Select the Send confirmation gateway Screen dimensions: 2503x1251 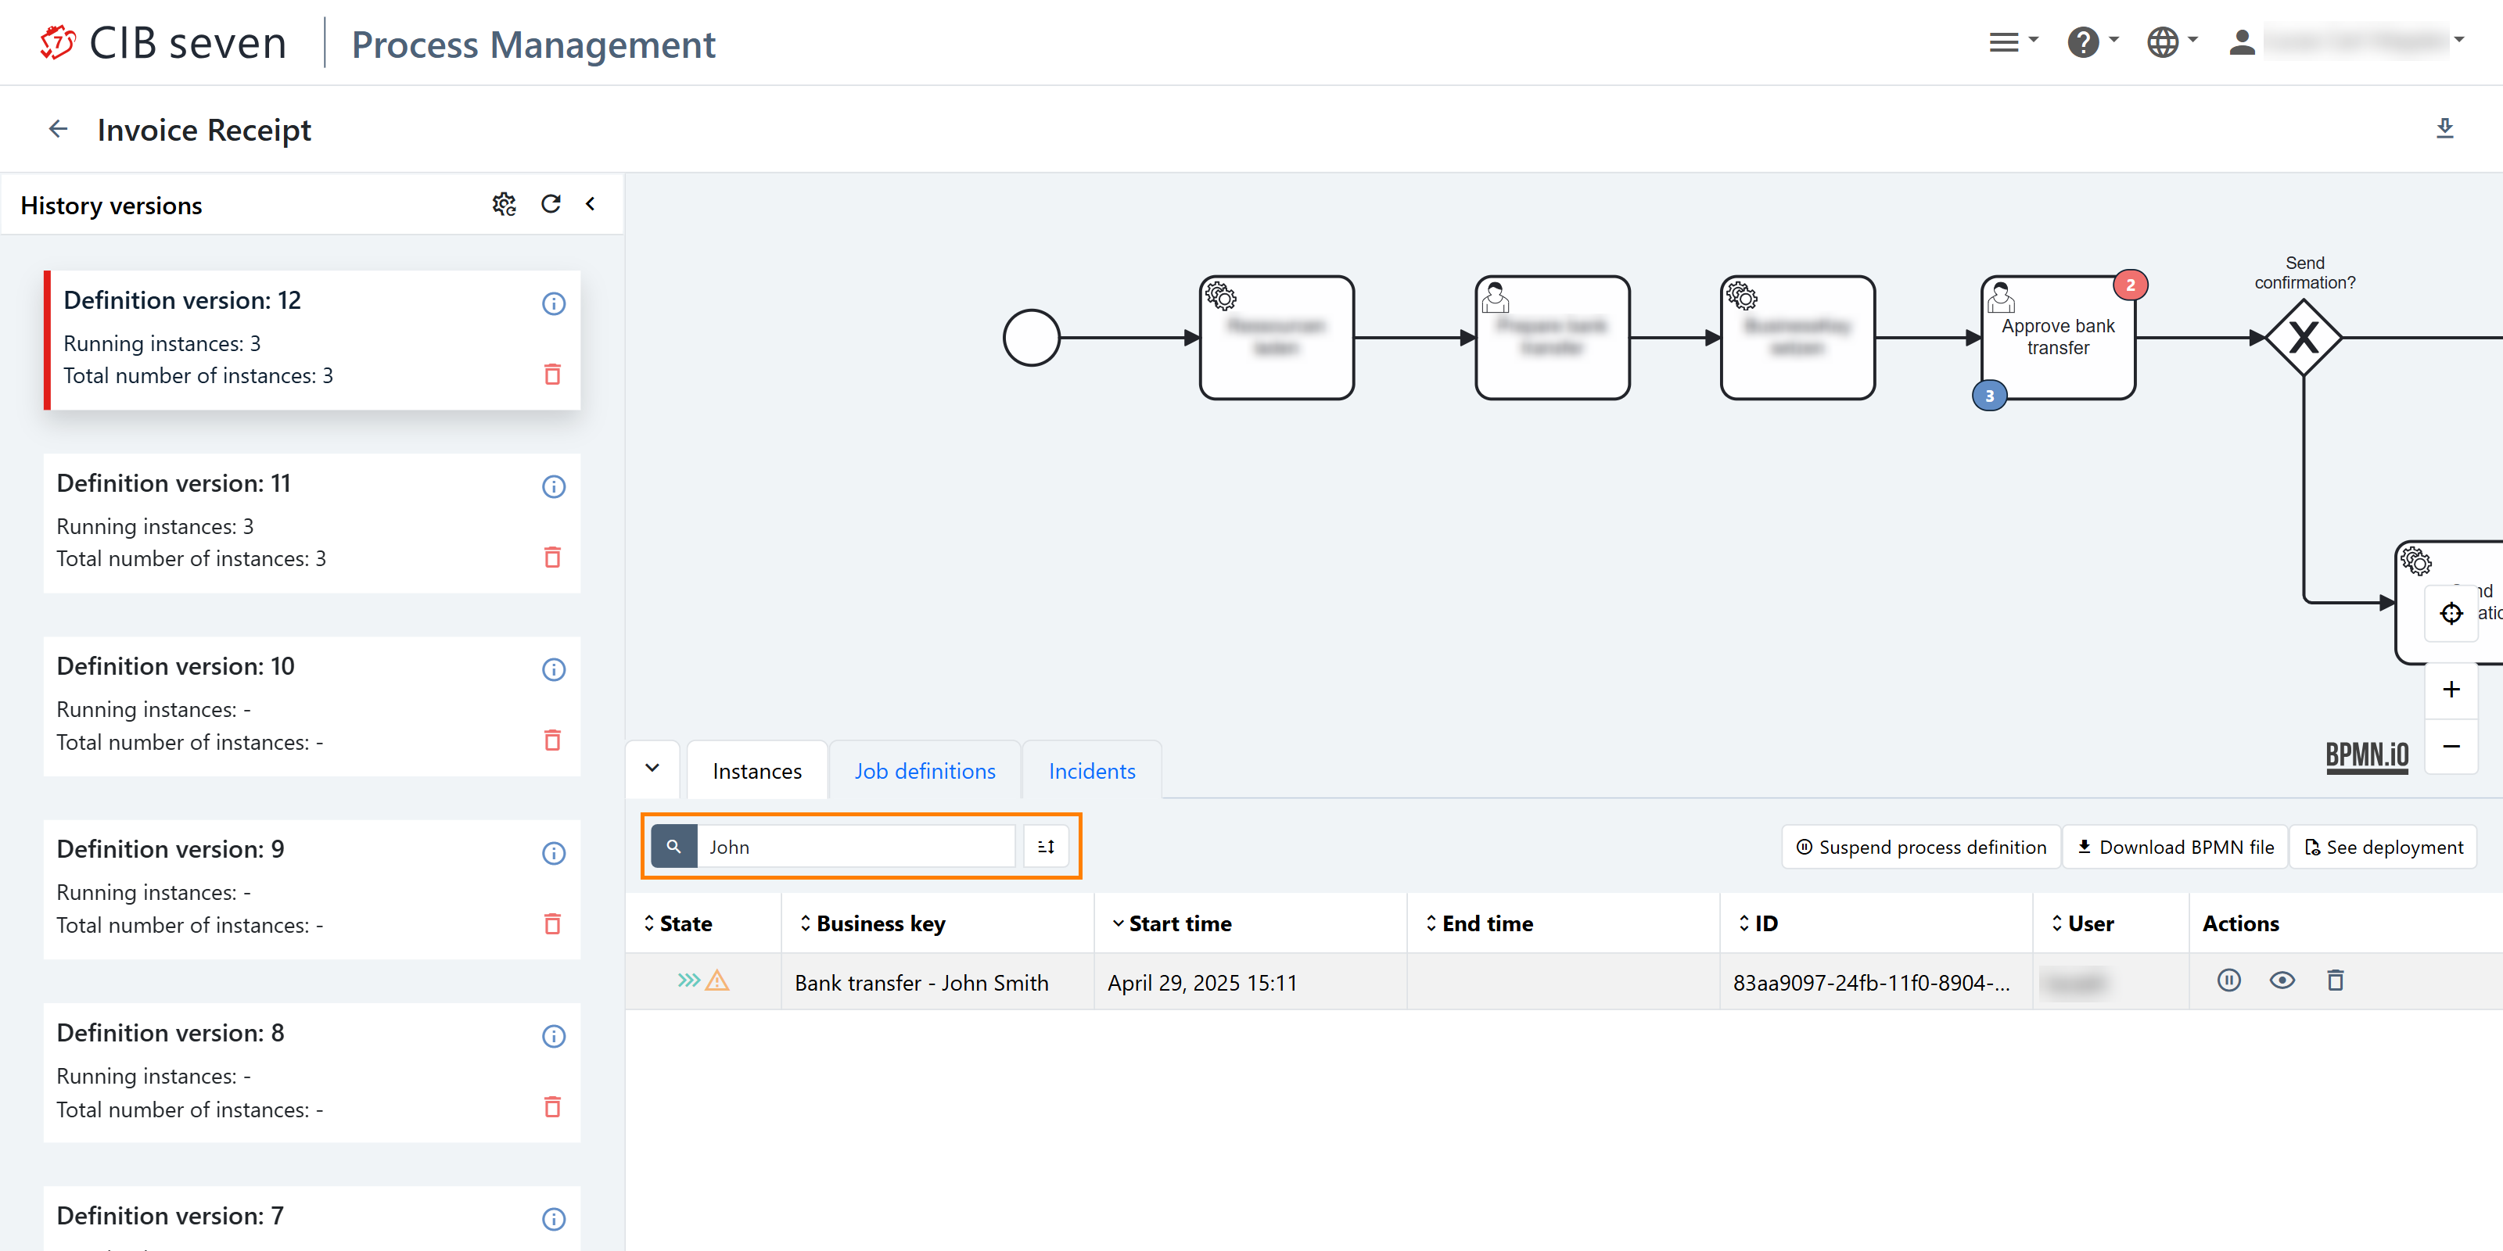(2303, 337)
